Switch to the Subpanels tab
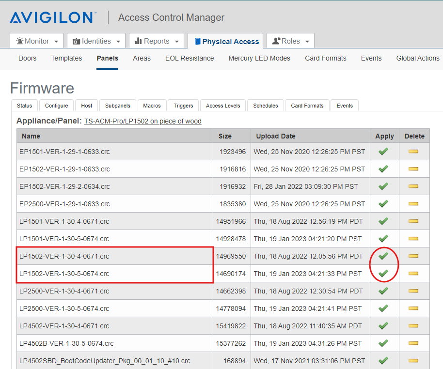Screen dimensions: 443x369 [x=118, y=105]
